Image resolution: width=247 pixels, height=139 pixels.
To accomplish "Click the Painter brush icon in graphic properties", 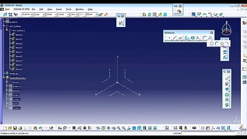I will pyautogui.click(x=100, y=15).
